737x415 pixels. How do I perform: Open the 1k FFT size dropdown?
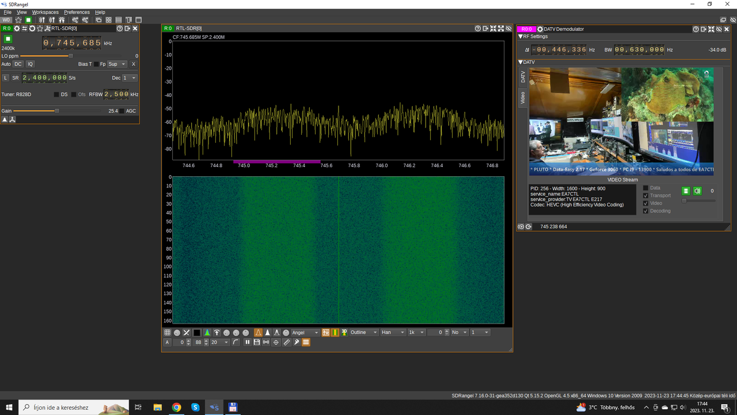click(417, 333)
